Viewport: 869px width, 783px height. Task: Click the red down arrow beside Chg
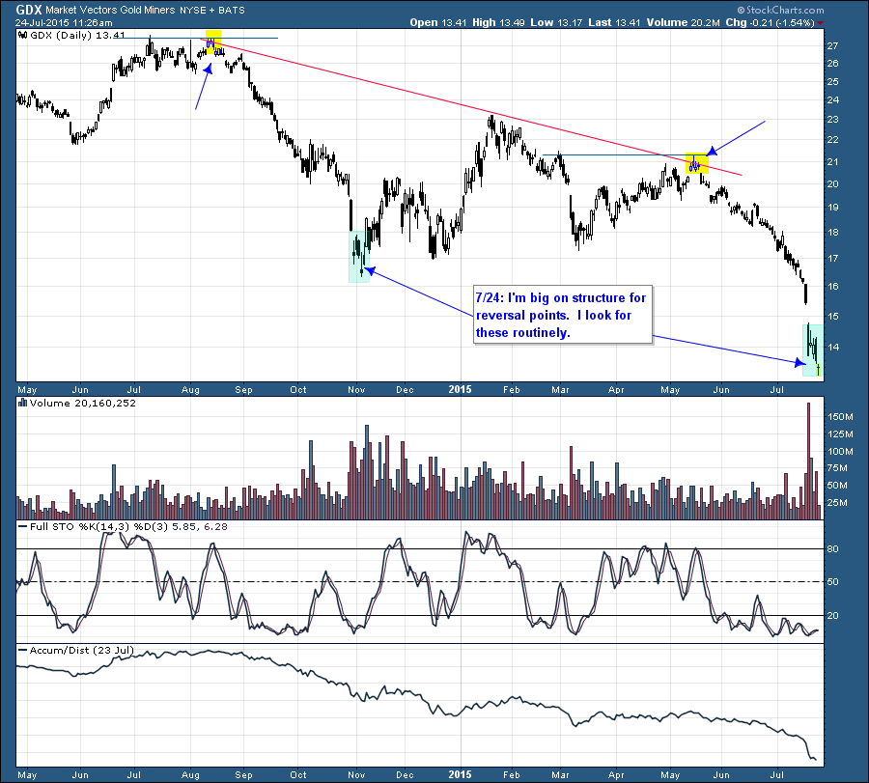[821, 22]
